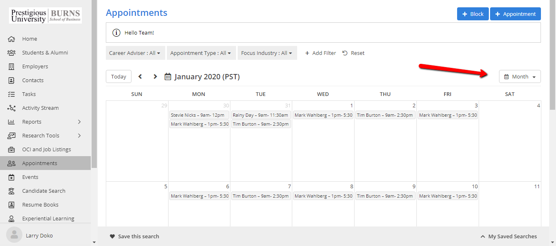
Task: Click the calendar icon beside January 2020
Action: [x=168, y=76]
